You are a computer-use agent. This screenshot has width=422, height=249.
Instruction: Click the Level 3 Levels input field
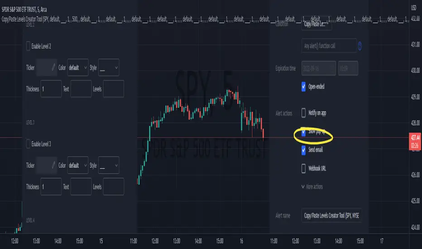click(x=113, y=187)
